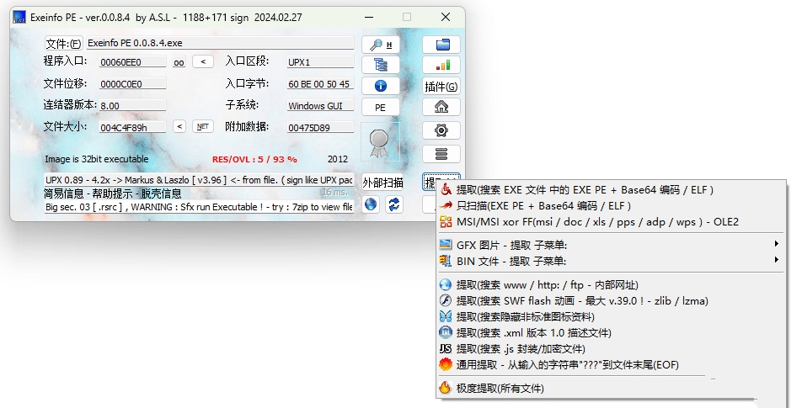Click the Image is 32bit executable text
This screenshot has height=408, width=802.
(97, 159)
